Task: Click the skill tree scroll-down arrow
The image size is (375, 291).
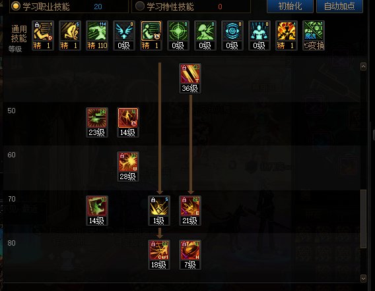Action: (x=363, y=278)
